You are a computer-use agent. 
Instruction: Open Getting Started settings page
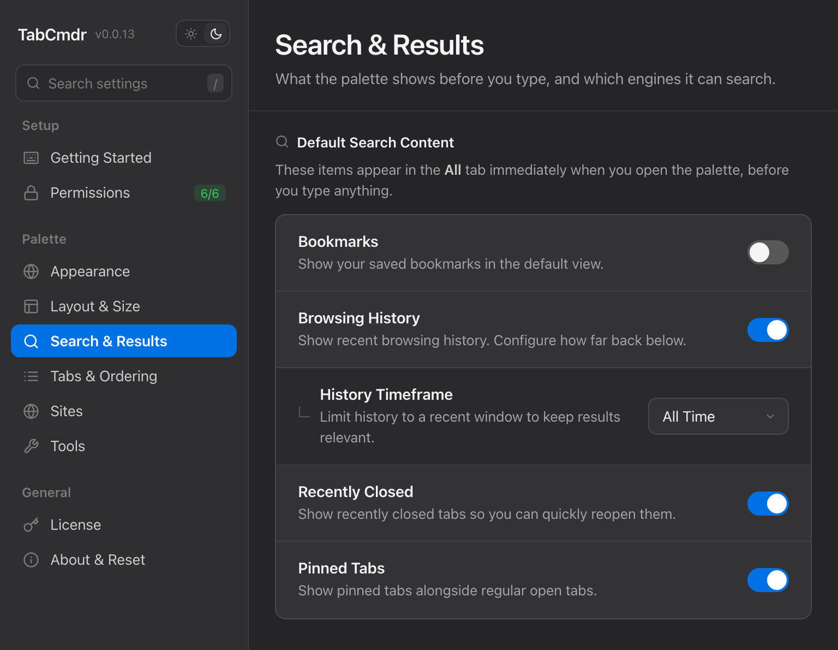(x=124, y=158)
